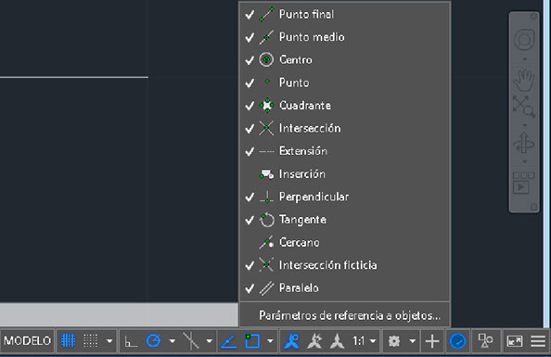
Task: Open the 1:1 annotation scale dropdown
Action: (x=364, y=341)
